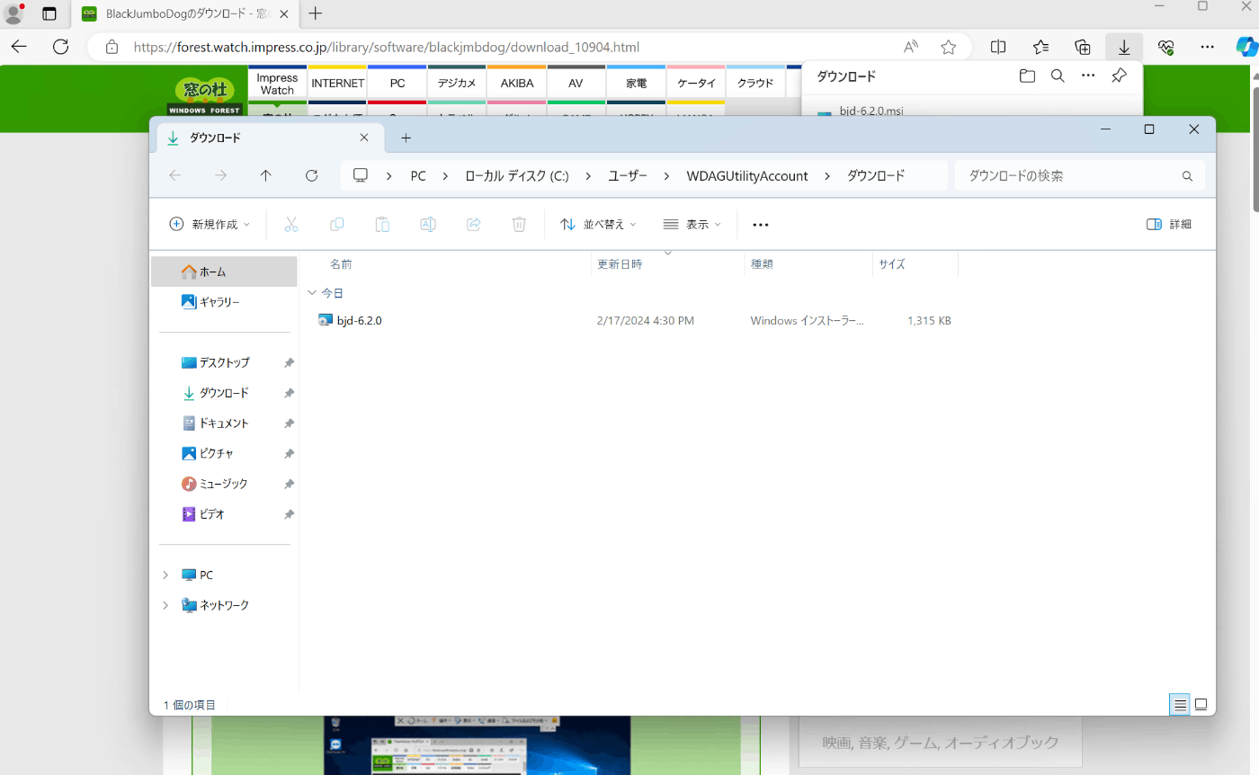The height and width of the screenshot is (775, 1259).
Task: Click the Rename icon in Explorer toolbar
Action: coord(428,225)
